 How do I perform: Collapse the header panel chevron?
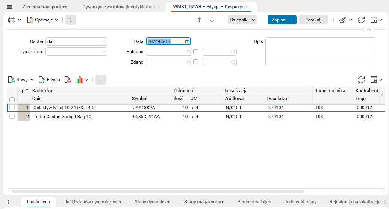point(369,29)
